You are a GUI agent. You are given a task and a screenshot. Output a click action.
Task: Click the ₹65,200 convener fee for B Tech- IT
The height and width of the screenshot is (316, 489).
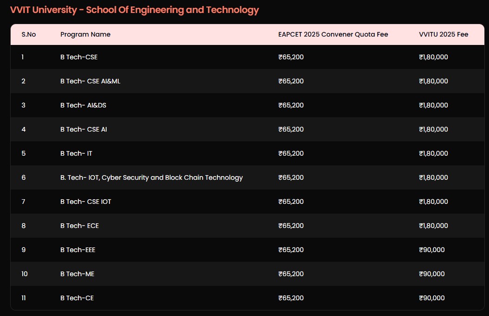pyautogui.click(x=291, y=153)
